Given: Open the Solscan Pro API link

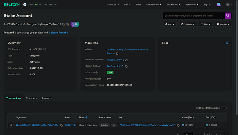Looking at the screenshot, I should (x=58, y=32).
